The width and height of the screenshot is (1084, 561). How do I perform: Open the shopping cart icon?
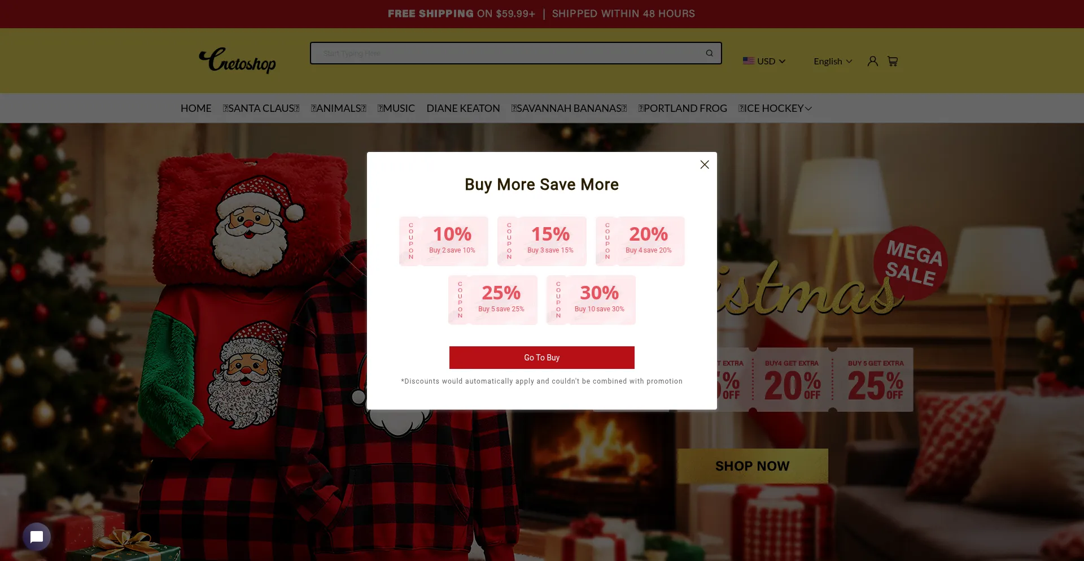[893, 61]
